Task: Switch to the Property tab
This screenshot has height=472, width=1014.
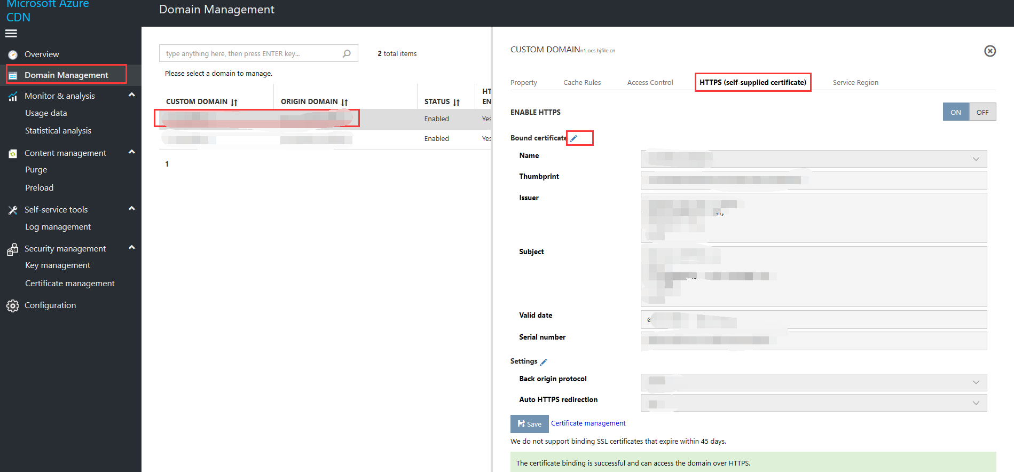Action: click(x=524, y=83)
